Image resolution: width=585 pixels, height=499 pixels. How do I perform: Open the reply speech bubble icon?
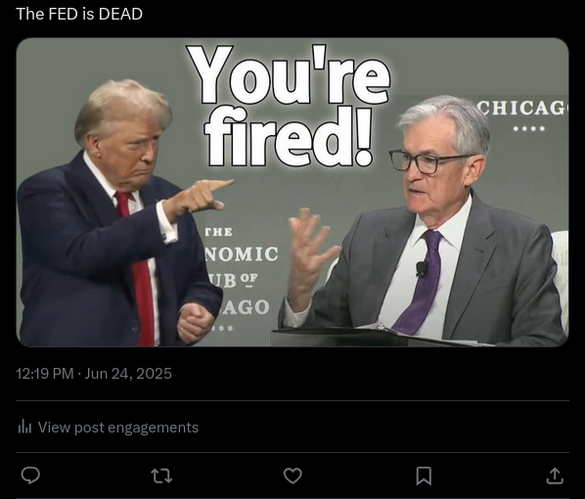(x=30, y=476)
